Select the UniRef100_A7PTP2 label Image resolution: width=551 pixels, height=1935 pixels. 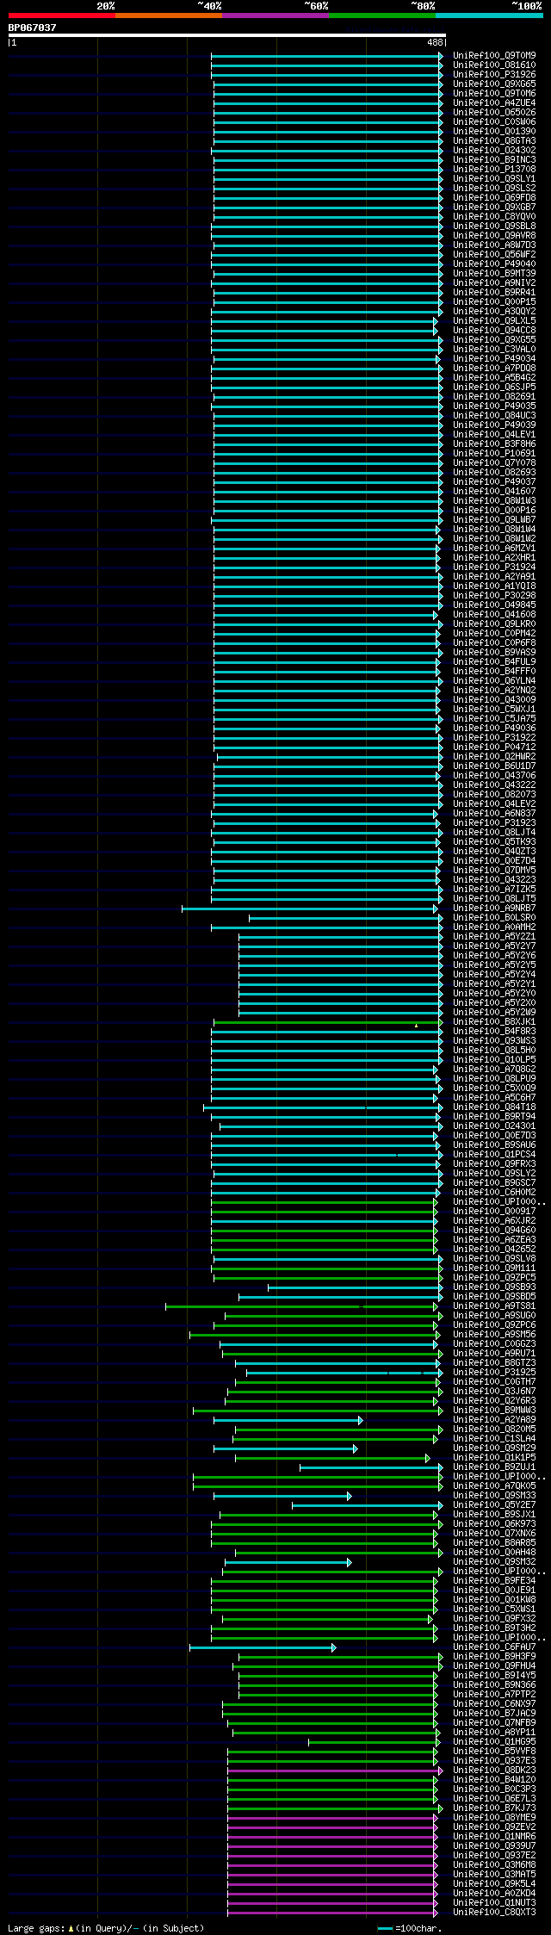point(494,1695)
